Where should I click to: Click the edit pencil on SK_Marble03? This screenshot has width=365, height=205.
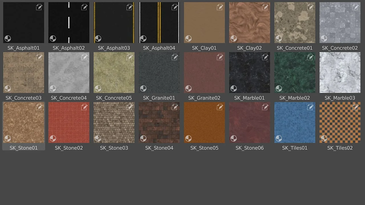click(x=355, y=57)
